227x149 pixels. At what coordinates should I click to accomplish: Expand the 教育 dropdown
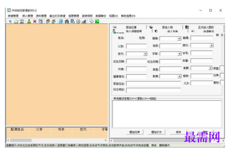(x=179, y=76)
